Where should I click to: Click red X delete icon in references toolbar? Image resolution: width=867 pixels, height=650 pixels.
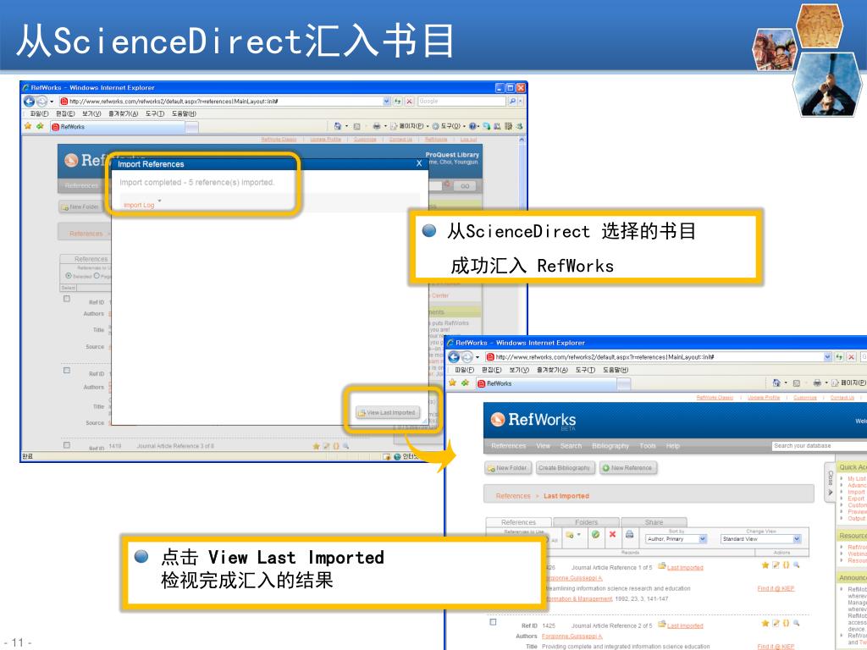(x=612, y=535)
